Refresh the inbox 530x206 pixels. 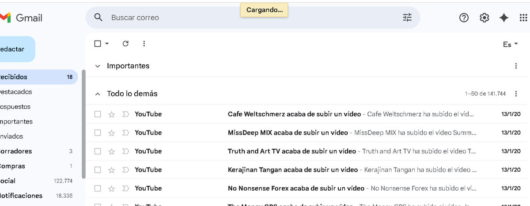[x=125, y=44]
